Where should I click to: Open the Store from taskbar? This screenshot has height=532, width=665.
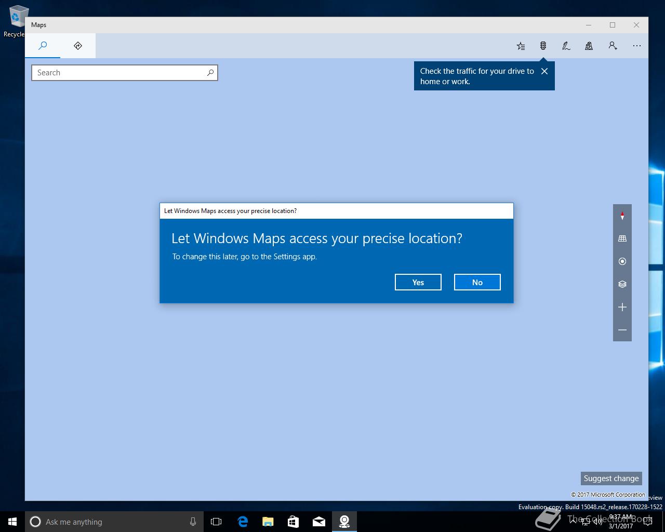pyautogui.click(x=294, y=522)
